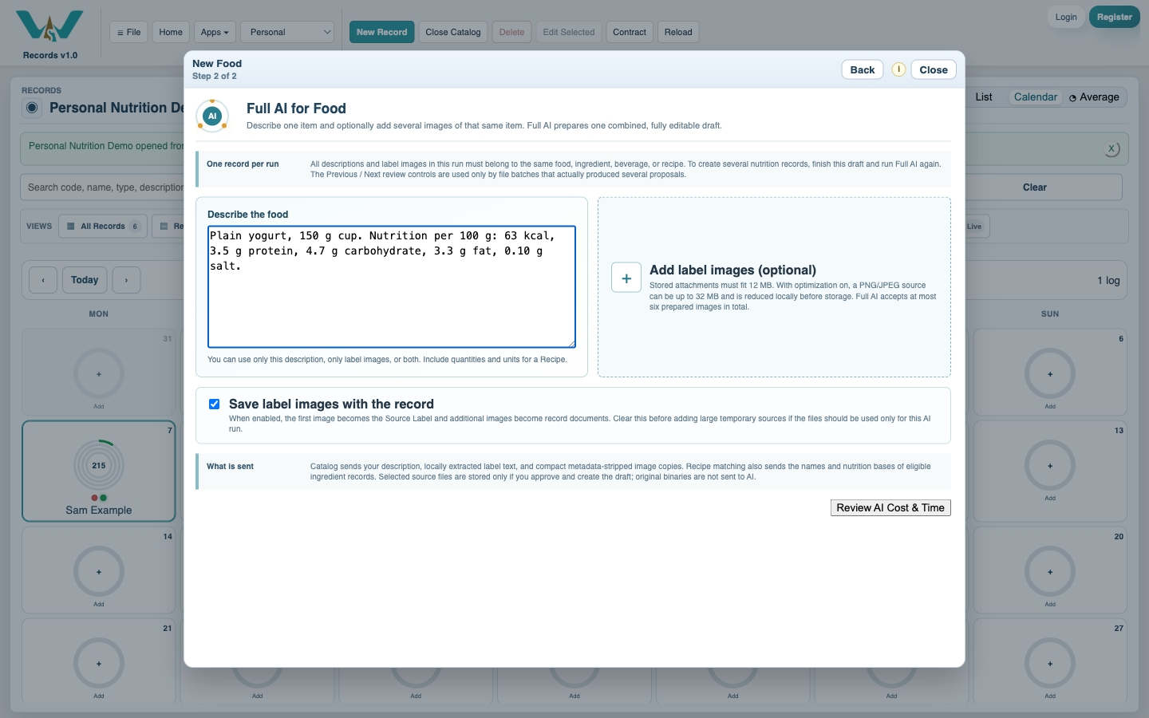This screenshot has height=718, width=1149.
Task: Open the Personal catalog selector
Action: (287, 32)
